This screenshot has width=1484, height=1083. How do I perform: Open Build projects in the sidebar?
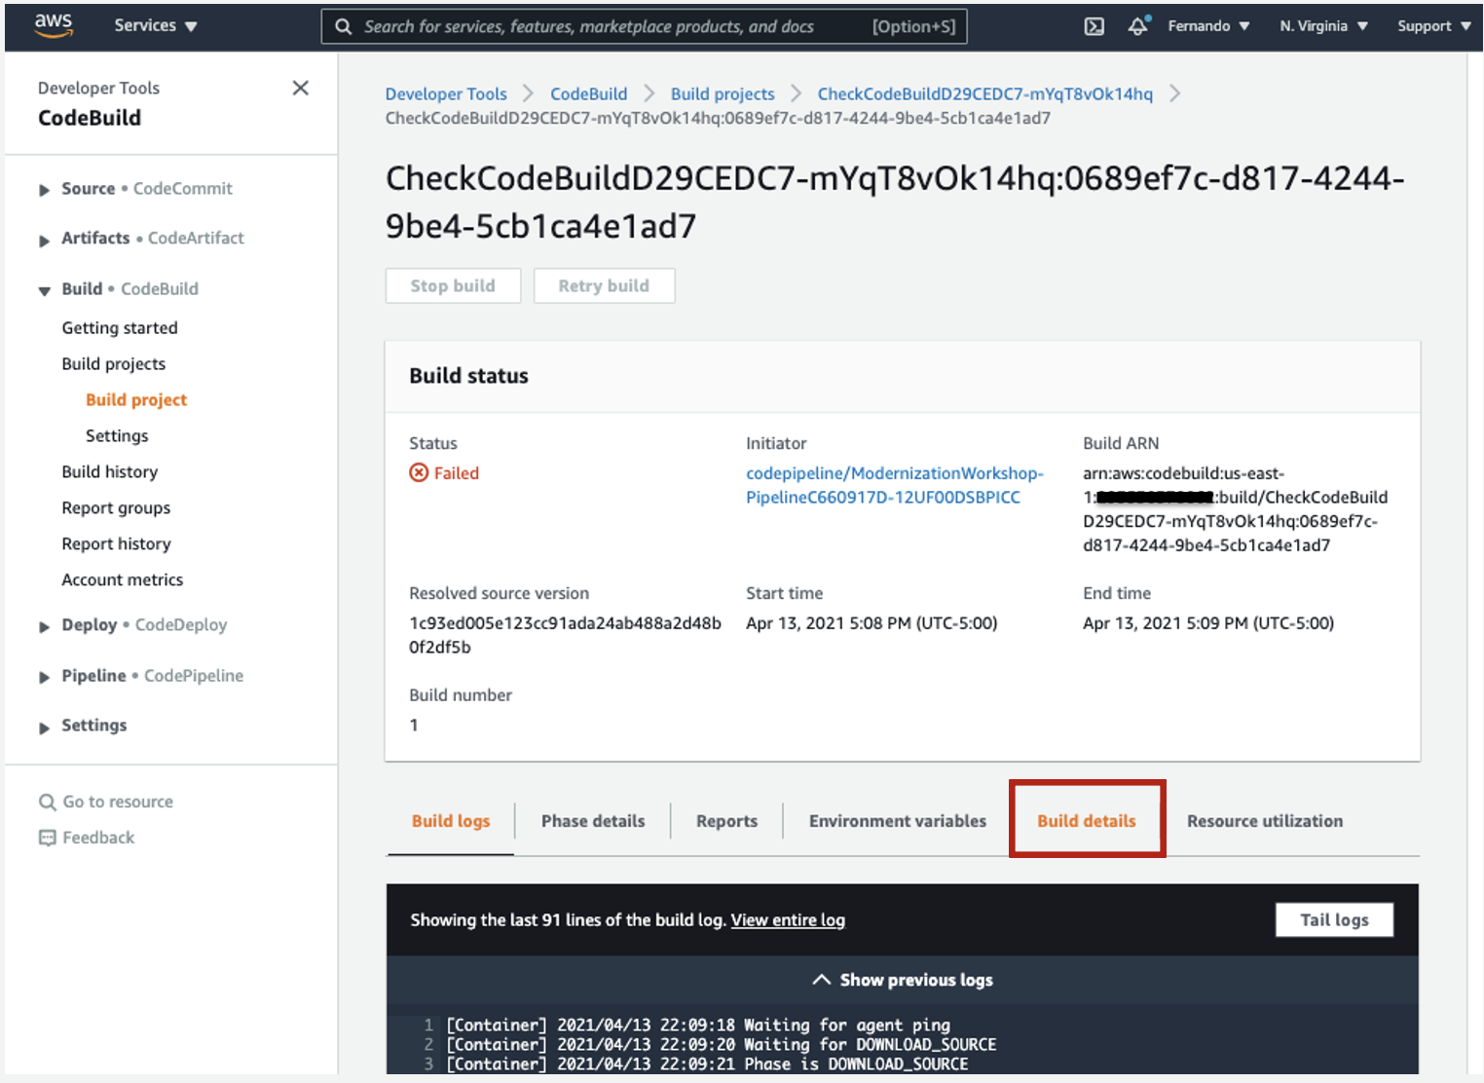click(x=114, y=364)
